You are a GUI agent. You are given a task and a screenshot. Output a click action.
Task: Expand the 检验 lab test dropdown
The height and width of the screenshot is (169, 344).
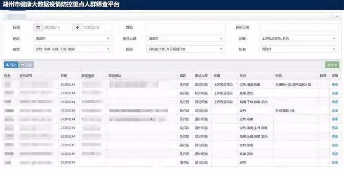click(185, 49)
